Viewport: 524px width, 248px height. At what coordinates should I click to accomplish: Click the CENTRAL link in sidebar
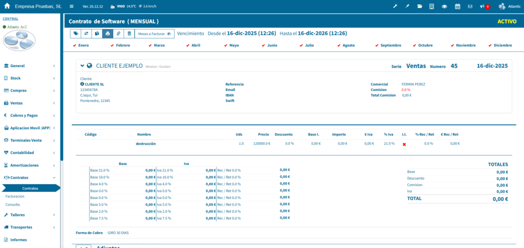pos(10,19)
